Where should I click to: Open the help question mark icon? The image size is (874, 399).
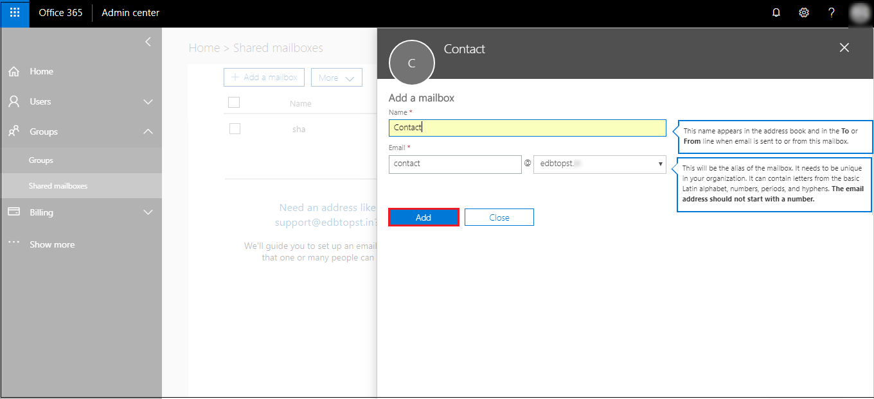coord(832,13)
